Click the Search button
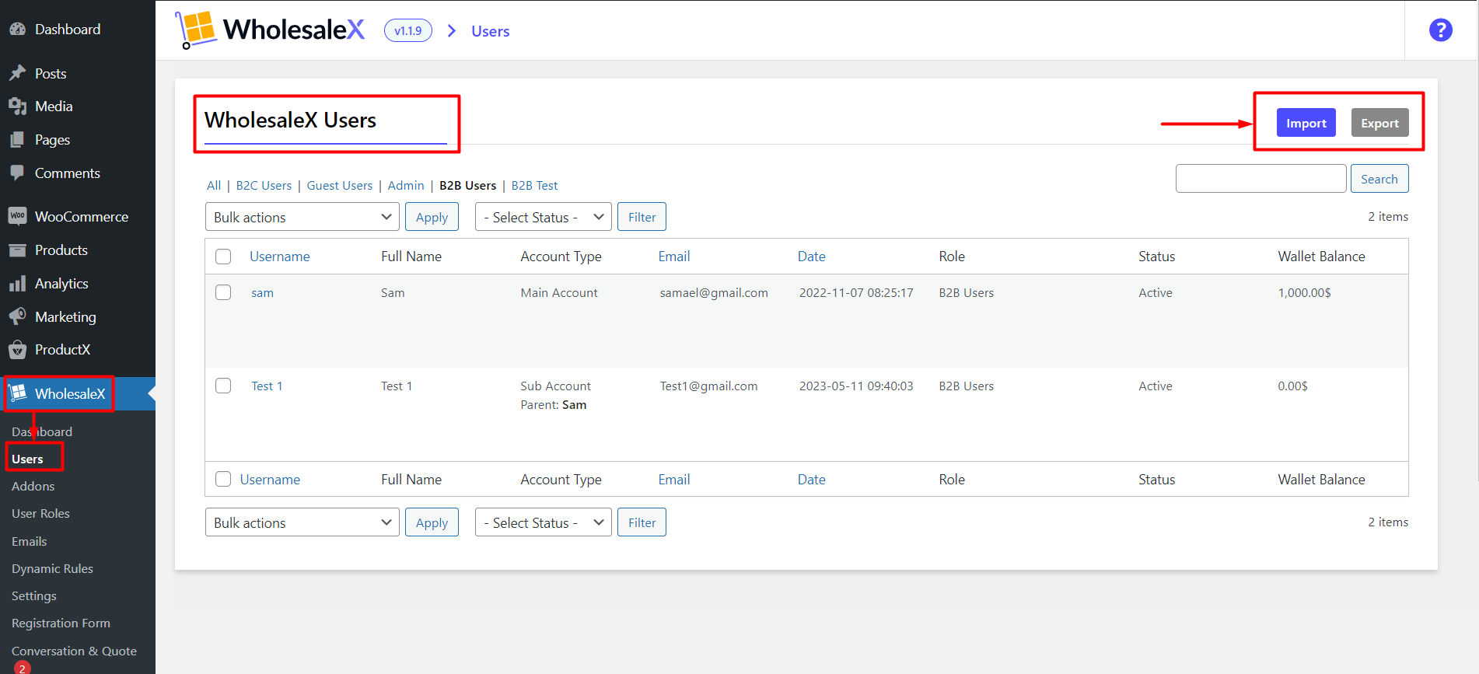This screenshot has height=674, width=1479. click(1379, 179)
